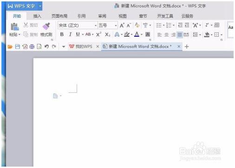Click the Increase font size icon
The height and width of the screenshot is (168, 235).
tap(122, 25)
